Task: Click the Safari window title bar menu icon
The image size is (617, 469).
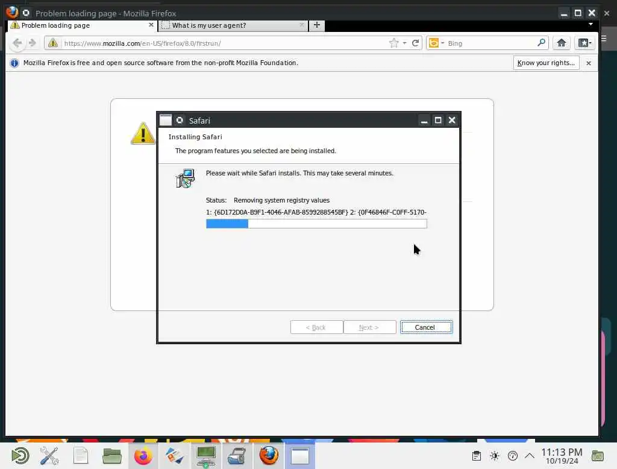Action: [166, 120]
